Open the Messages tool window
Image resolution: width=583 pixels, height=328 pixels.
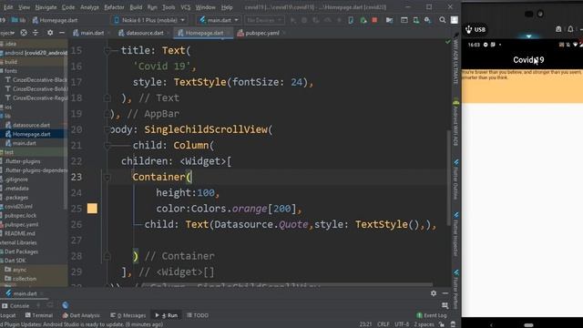128,315
